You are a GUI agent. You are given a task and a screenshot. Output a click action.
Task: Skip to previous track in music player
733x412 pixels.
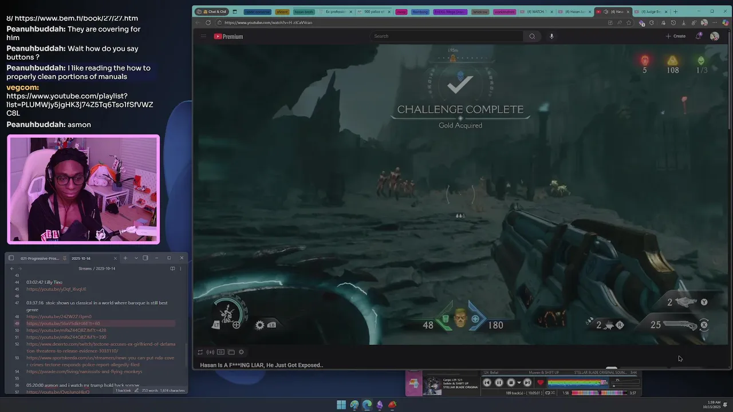[x=487, y=382]
